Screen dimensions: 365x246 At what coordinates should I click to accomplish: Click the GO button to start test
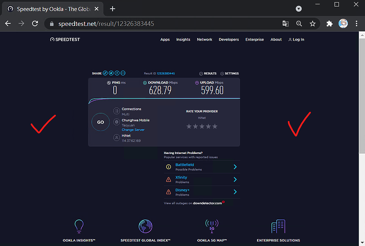100,122
